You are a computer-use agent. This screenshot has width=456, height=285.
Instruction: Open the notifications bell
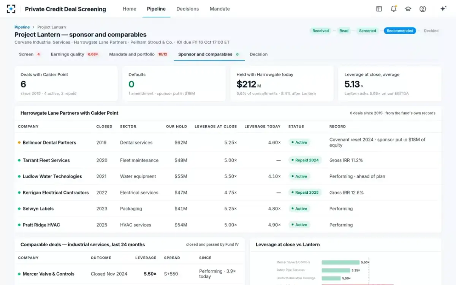393,9
